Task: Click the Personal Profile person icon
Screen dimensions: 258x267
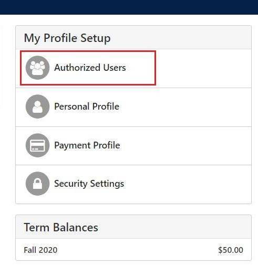Action: [37, 106]
